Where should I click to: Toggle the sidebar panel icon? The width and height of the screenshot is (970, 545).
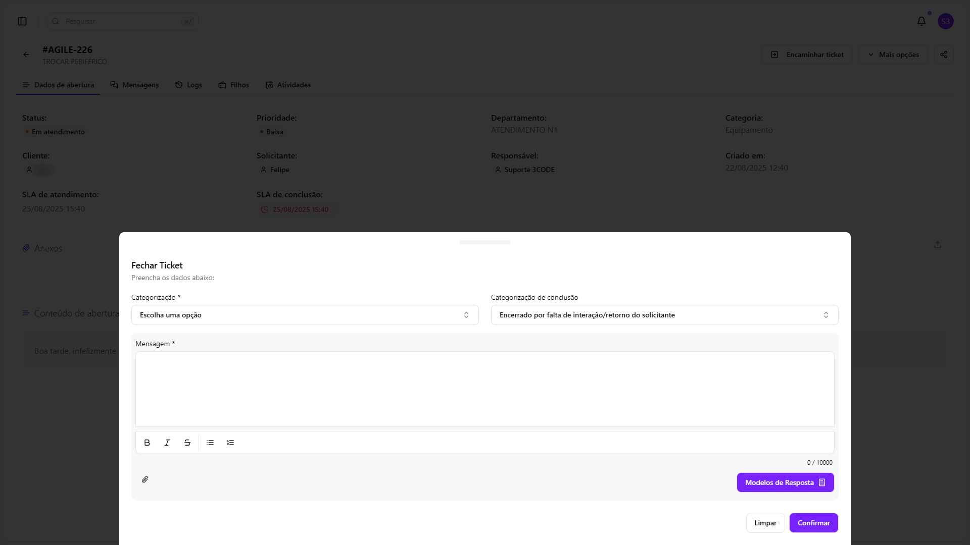pyautogui.click(x=22, y=21)
